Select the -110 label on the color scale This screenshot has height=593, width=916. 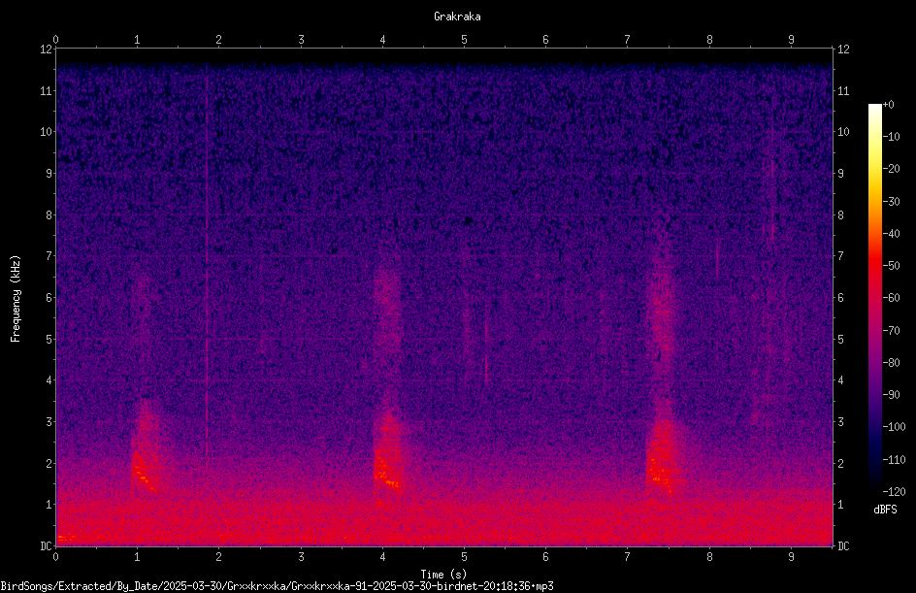(894, 460)
